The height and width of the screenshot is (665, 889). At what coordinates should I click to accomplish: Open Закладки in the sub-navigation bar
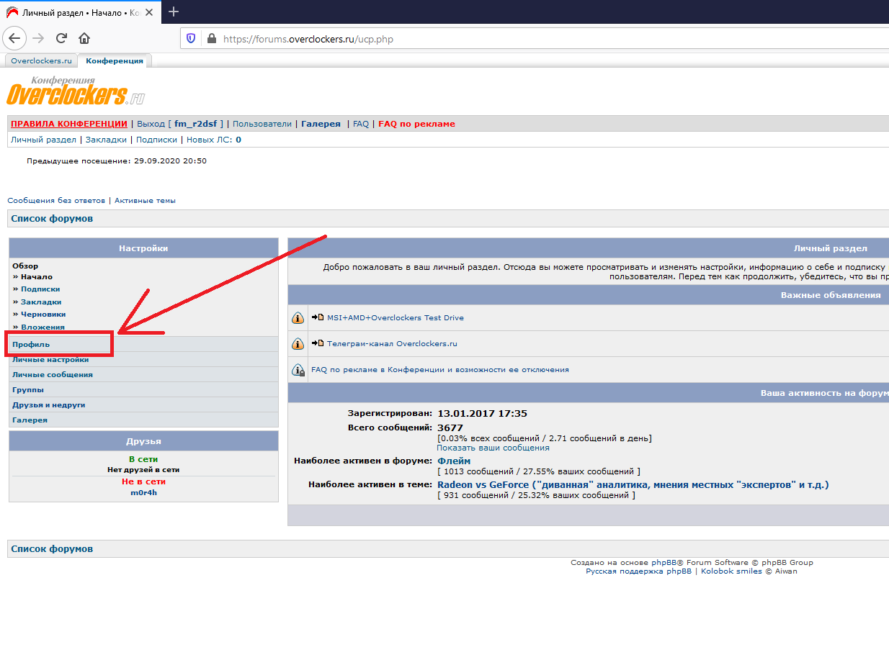coord(106,140)
